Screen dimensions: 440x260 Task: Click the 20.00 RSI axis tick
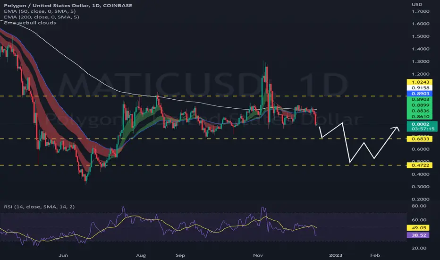(419, 248)
